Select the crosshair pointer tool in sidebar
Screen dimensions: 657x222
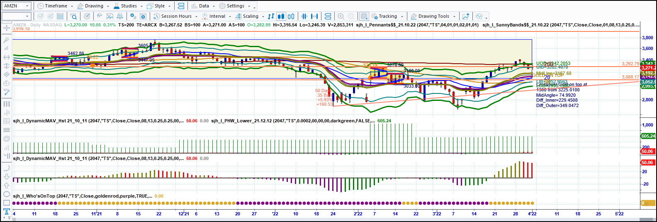[6, 28]
